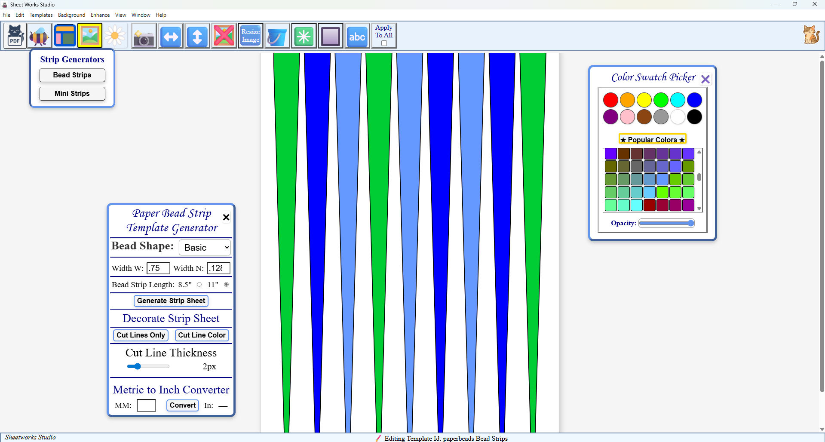Image resolution: width=825 pixels, height=442 pixels.
Task: Select the bee icon in toolbar
Action: click(39, 36)
